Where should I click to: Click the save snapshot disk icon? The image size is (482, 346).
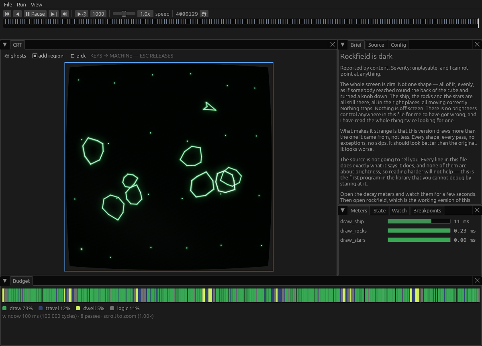pyautogui.click(x=204, y=14)
